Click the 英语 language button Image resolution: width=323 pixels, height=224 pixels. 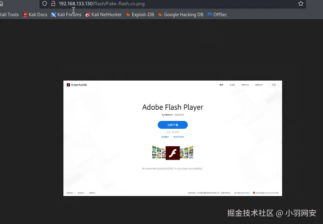tap(274, 85)
